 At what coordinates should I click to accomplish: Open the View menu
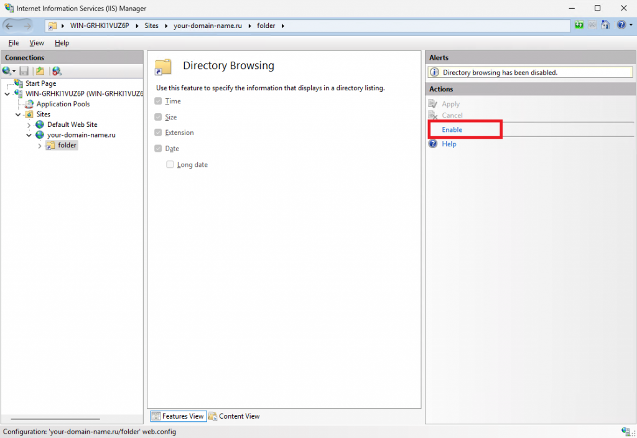coord(37,43)
